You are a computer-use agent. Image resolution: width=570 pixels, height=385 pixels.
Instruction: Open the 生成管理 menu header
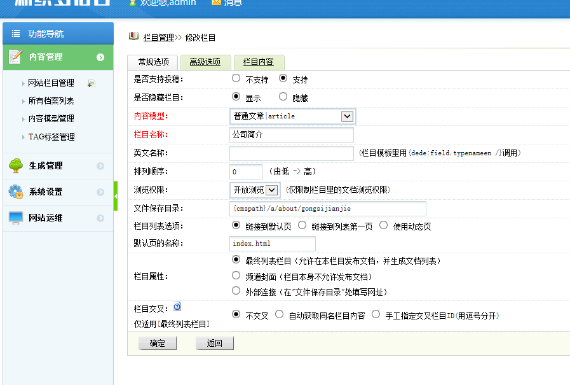(x=58, y=166)
